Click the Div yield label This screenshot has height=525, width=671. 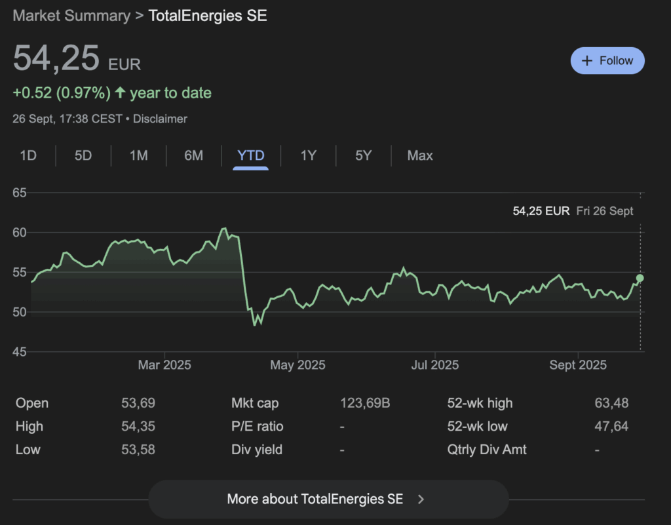point(257,449)
